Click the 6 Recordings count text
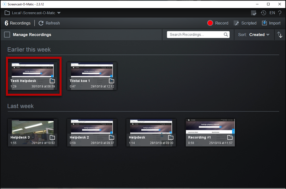 tap(17, 23)
